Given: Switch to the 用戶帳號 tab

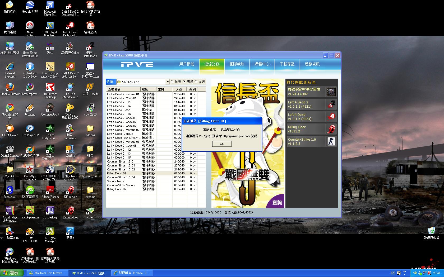Looking at the screenshot, I should (187, 64).
